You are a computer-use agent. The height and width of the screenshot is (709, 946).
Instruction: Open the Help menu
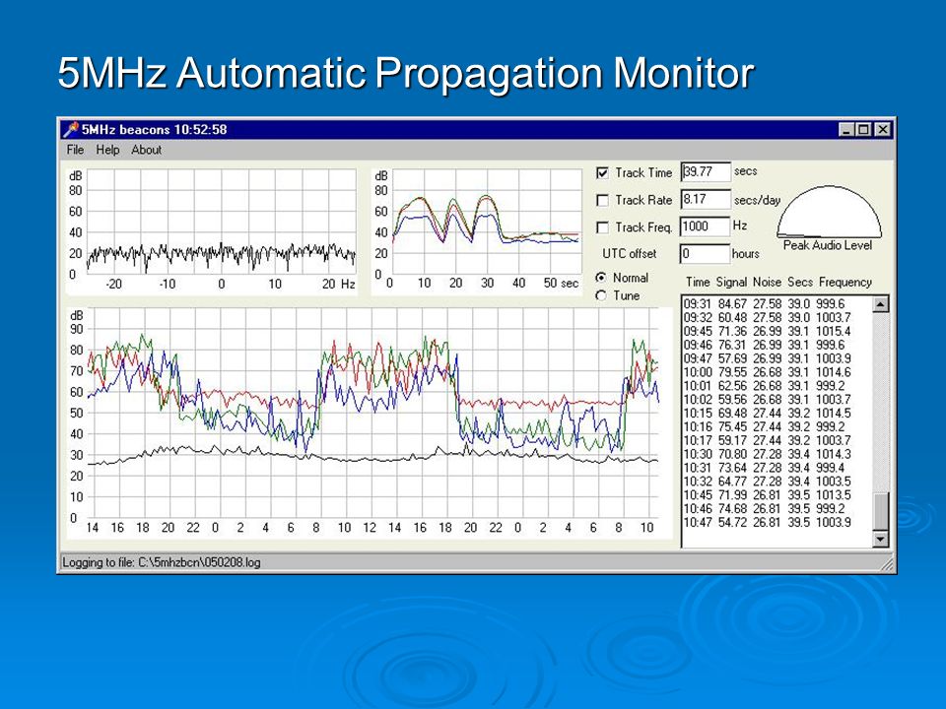pos(107,150)
